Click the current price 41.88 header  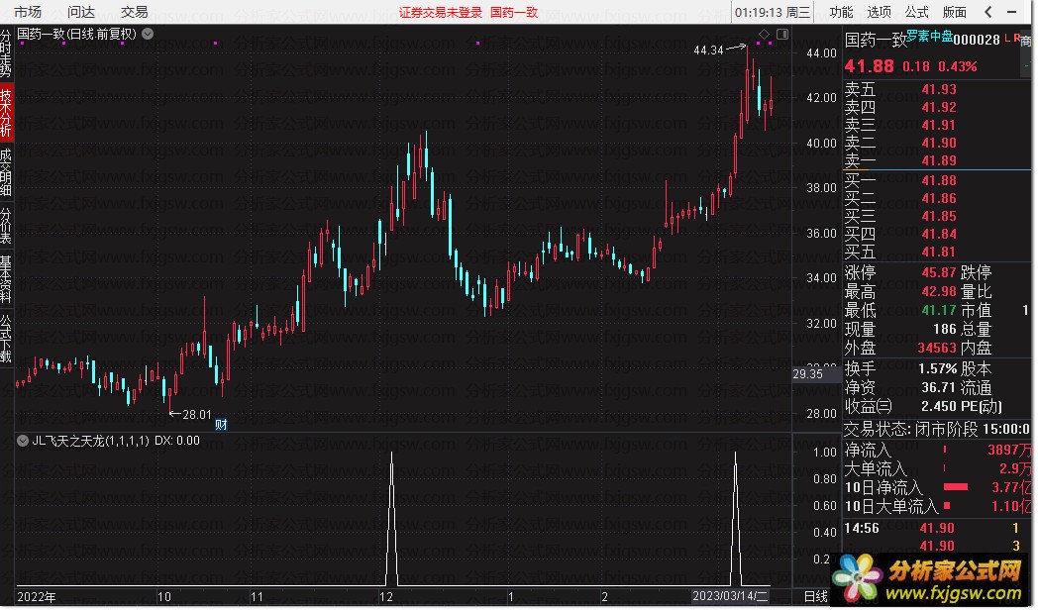tap(869, 66)
